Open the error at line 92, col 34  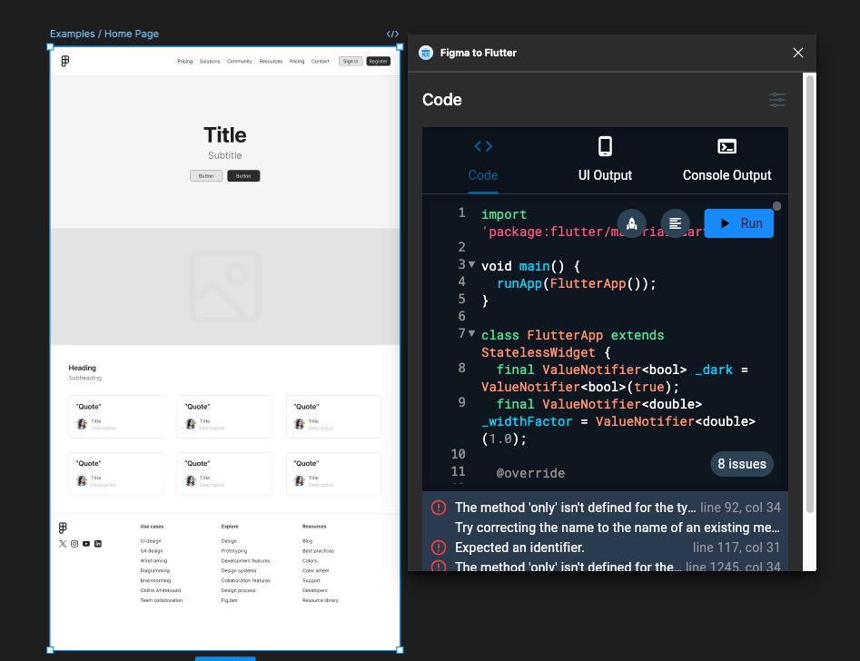pos(606,508)
